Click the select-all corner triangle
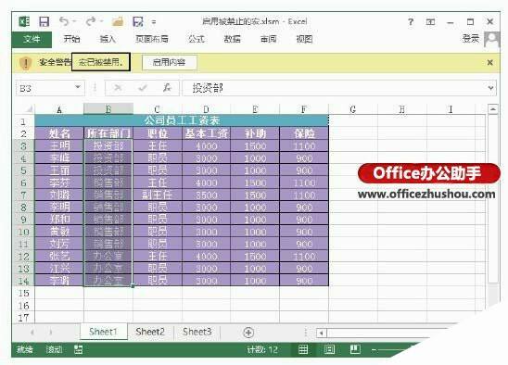 (x=29, y=108)
